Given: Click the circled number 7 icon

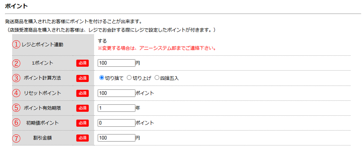Looking at the screenshot, I should pyautogui.click(x=17, y=138).
